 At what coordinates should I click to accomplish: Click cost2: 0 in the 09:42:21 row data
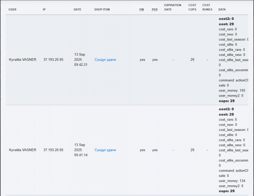tap(226, 19)
